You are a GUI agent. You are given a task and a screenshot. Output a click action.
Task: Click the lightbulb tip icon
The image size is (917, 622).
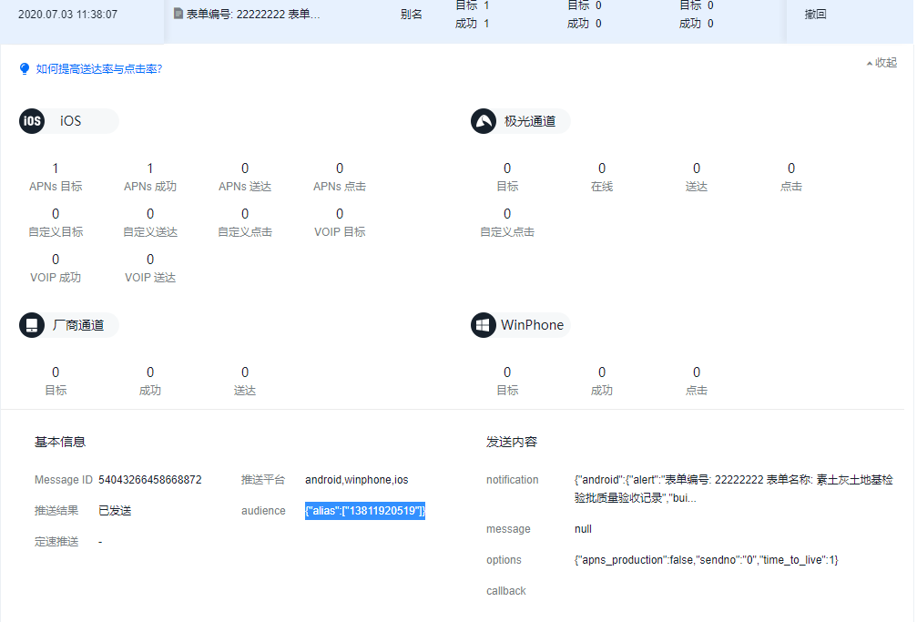pos(25,68)
